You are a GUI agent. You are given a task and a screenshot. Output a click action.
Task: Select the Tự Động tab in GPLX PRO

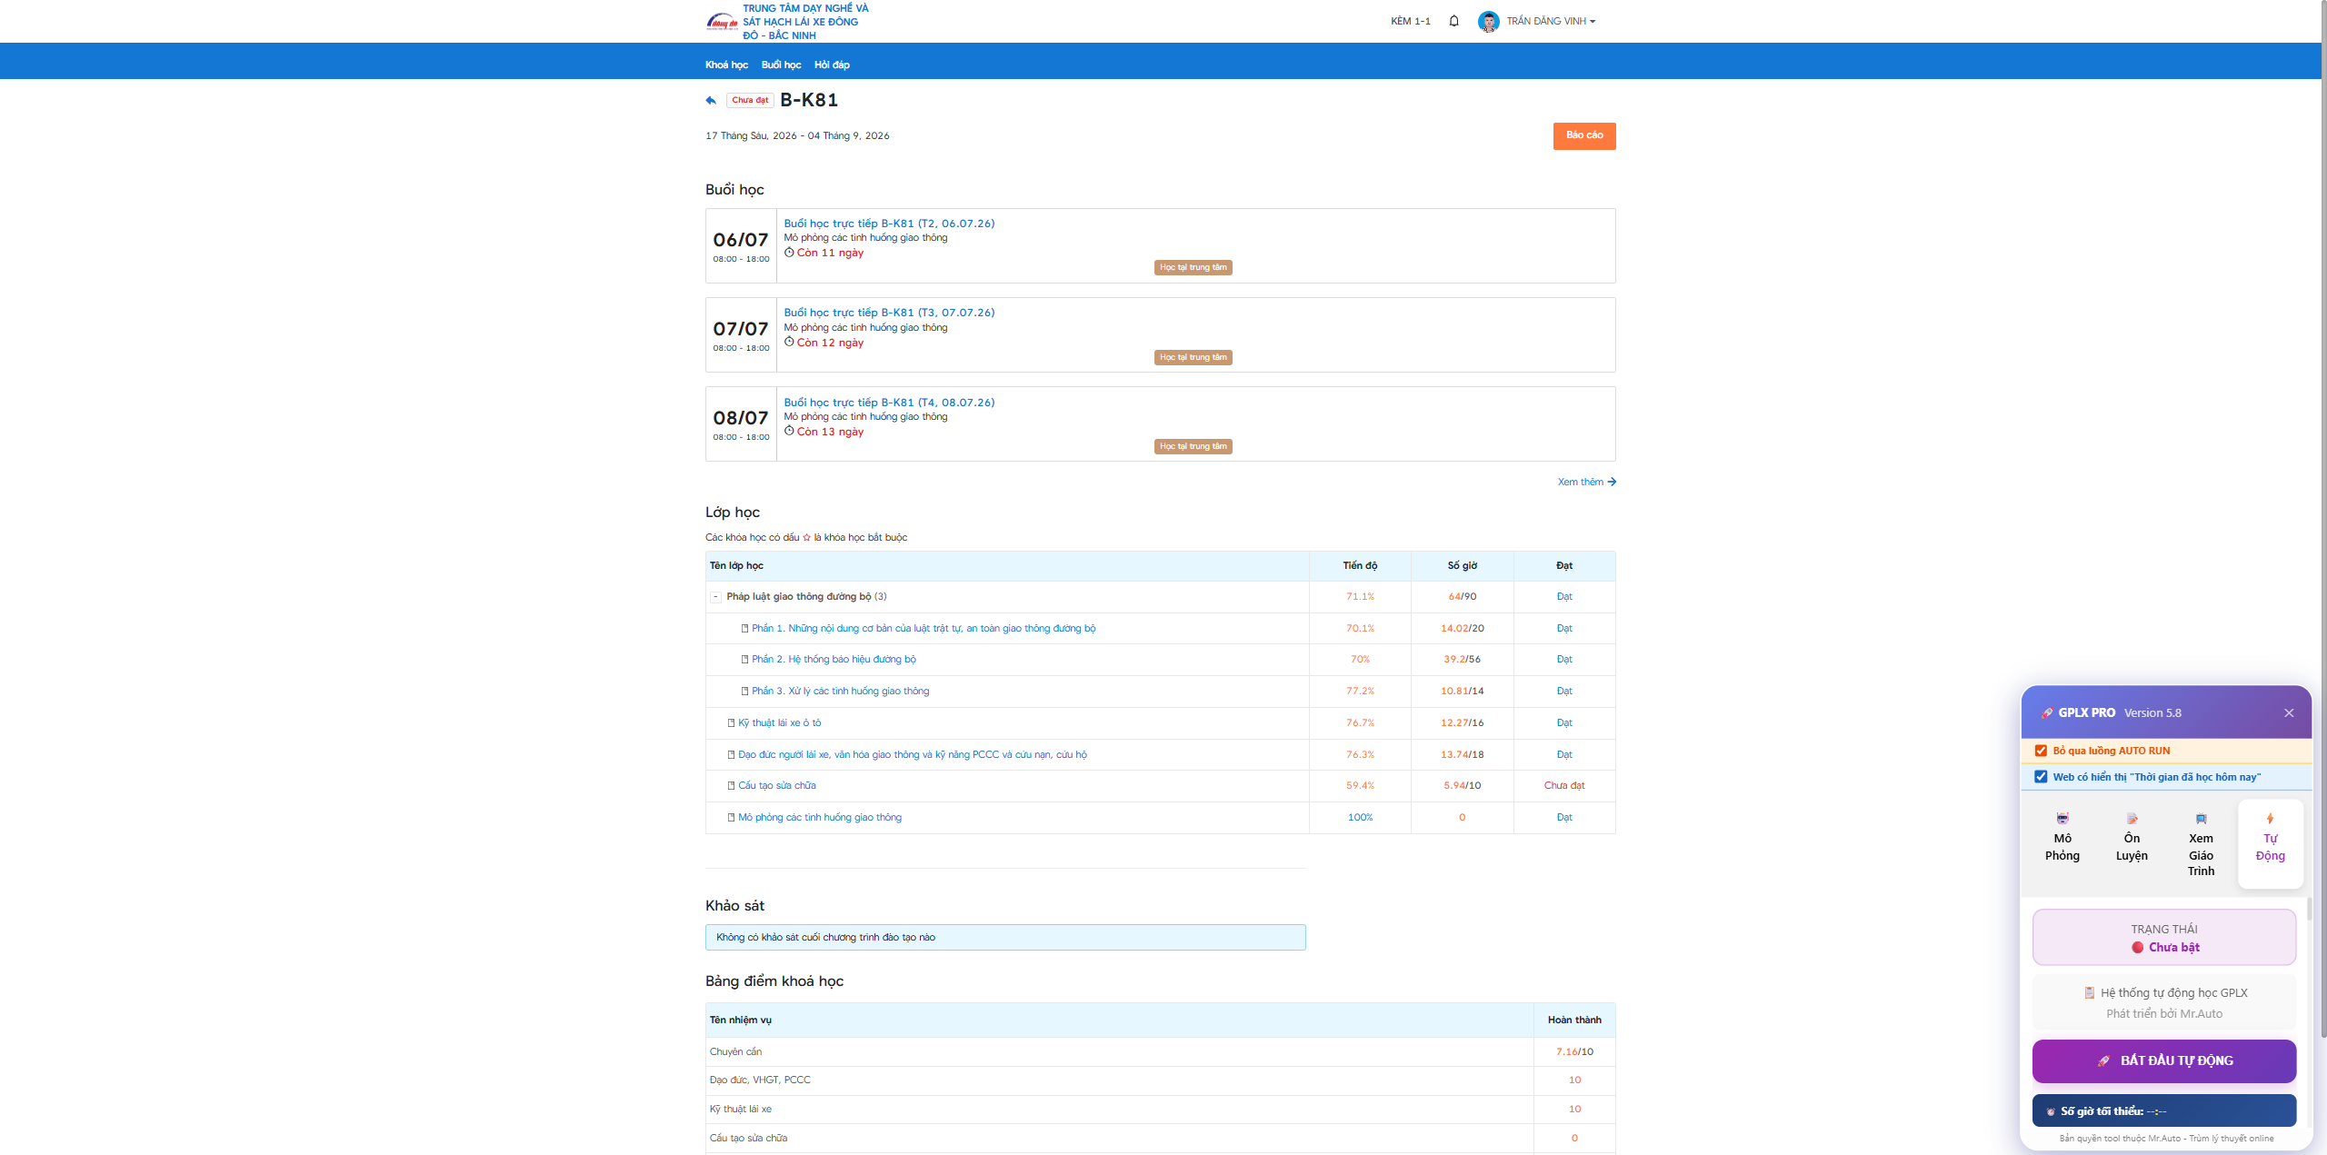(x=2270, y=842)
